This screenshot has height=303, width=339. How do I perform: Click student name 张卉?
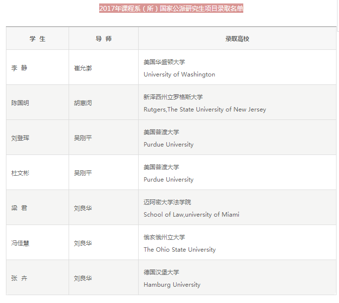coord(19,278)
